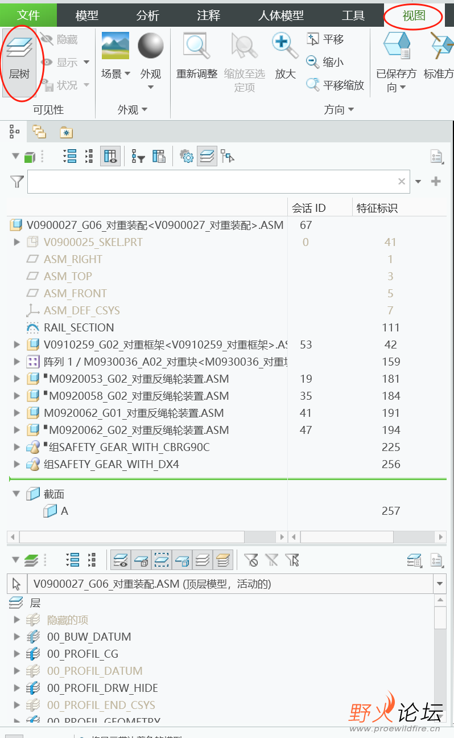The height and width of the screenshot is (738, 454).
Task: Click the 平移缩放 pan zoom tool
Action: point(335,85)
